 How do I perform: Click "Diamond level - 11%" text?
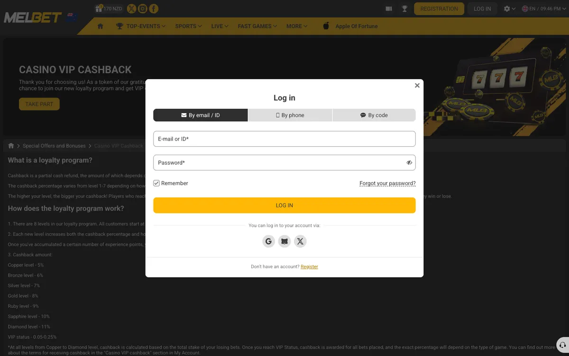29,327
